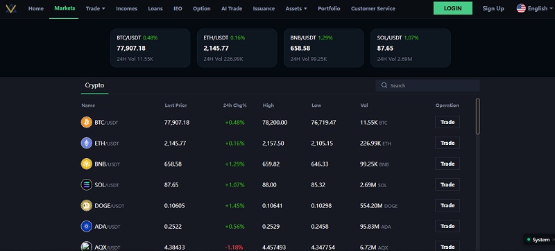The width and height of the screenshot is (555, 251).
Task: Click the US flag language icon
Action: [521, 8]
